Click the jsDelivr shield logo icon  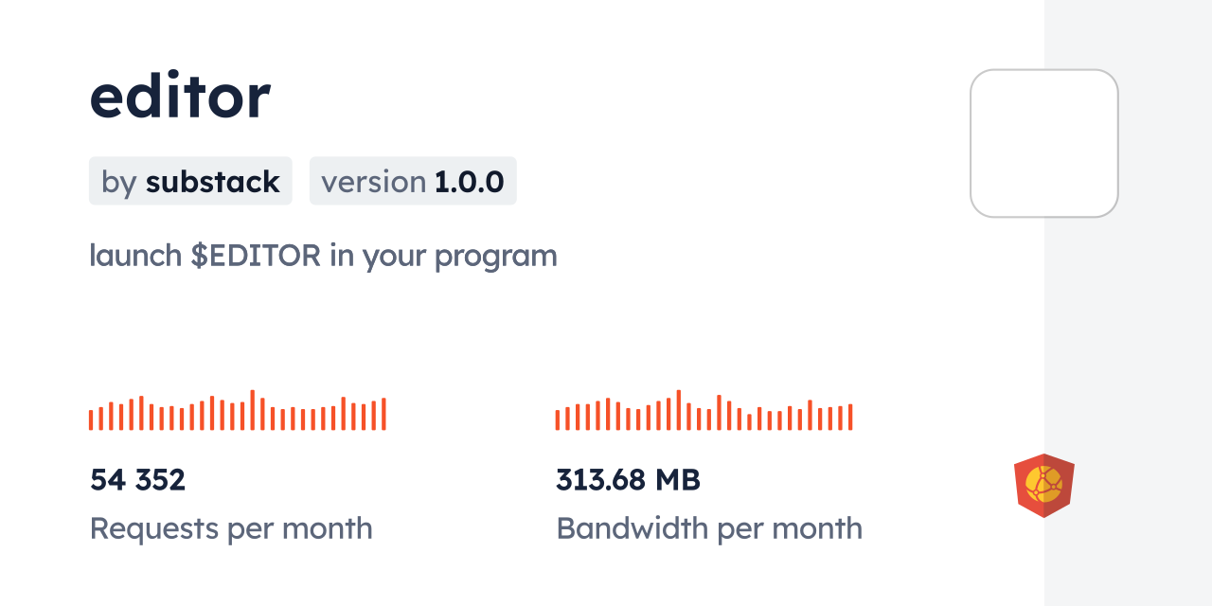(1043, 486)
